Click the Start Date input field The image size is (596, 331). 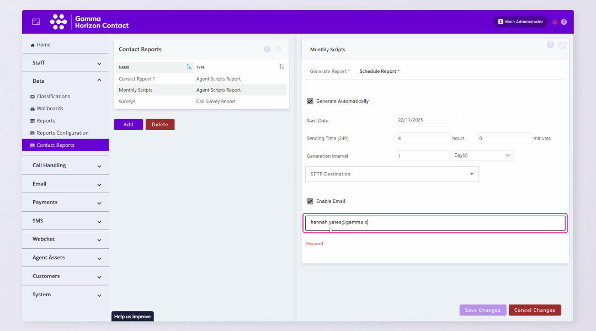pos(426,120)
